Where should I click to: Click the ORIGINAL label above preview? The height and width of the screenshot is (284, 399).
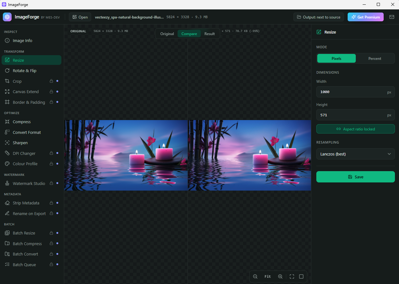coord(78,31)
